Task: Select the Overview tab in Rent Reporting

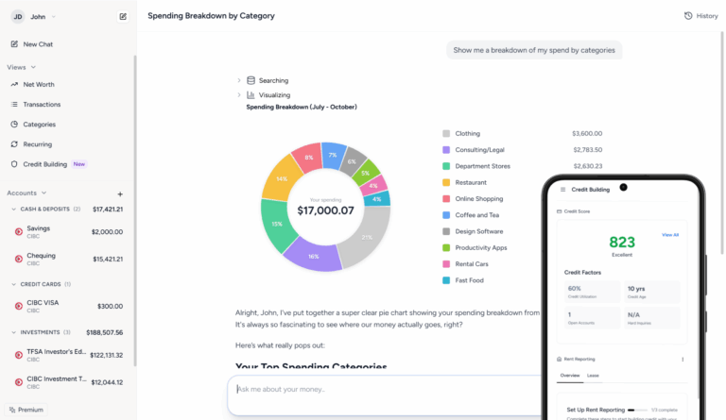Action: click(569, 375)
